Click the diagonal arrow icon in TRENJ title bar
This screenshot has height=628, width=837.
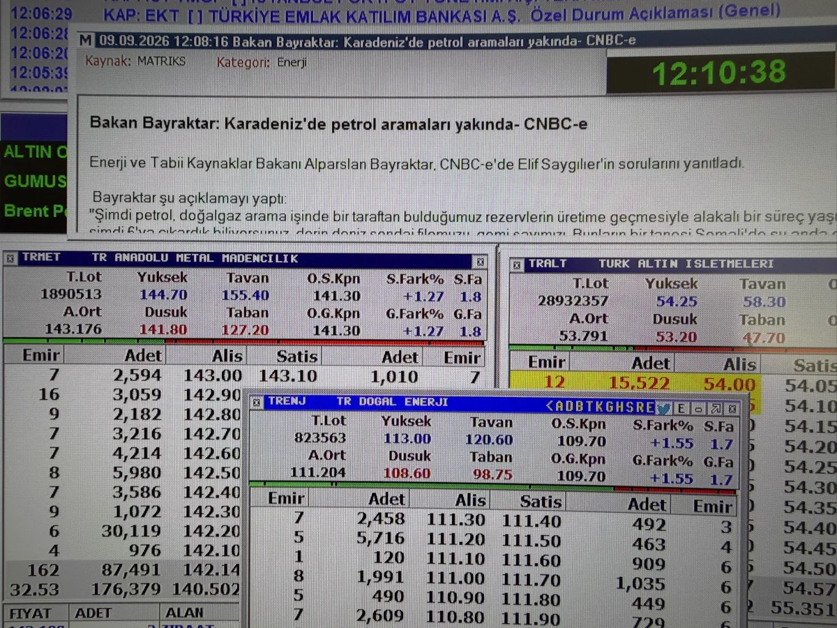(715, 408)
